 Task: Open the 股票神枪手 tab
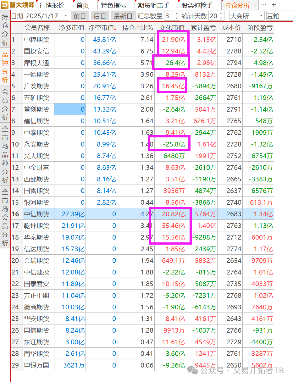(197, 5)
